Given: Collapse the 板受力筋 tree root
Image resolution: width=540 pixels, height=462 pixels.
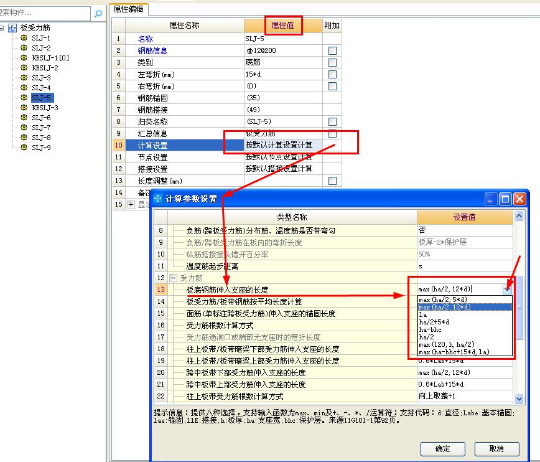Looking at the screenshot, I should click(x=2, y=28).
